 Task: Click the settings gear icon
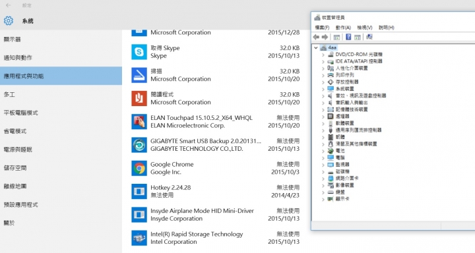(x=9, y=20)
